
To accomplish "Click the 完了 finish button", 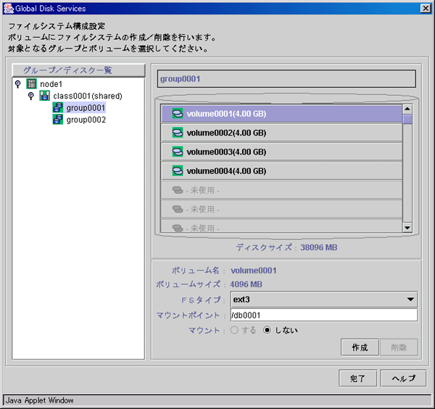I will tap(357, 379).
